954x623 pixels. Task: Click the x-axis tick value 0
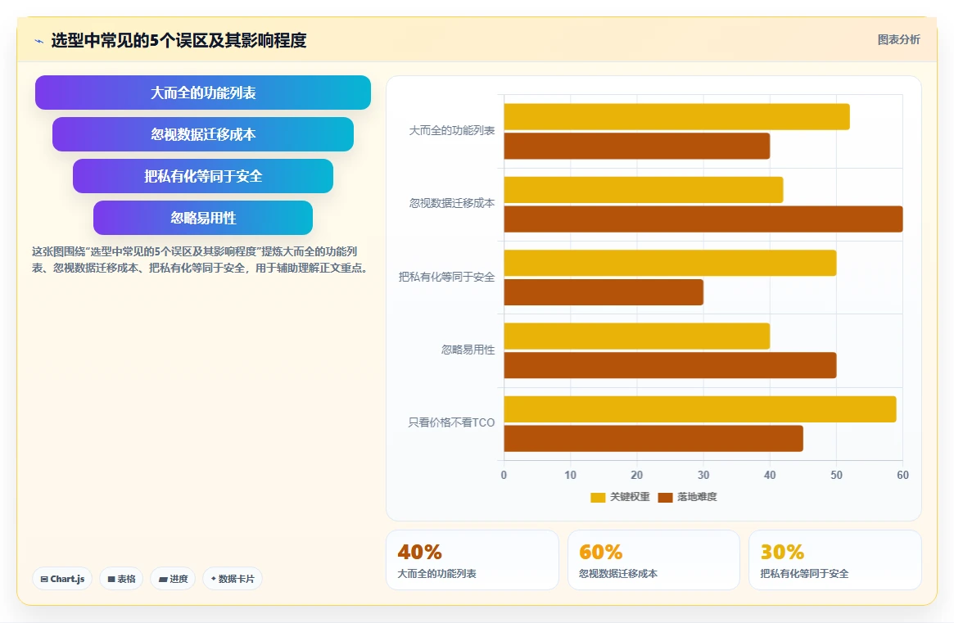(504, 475)
